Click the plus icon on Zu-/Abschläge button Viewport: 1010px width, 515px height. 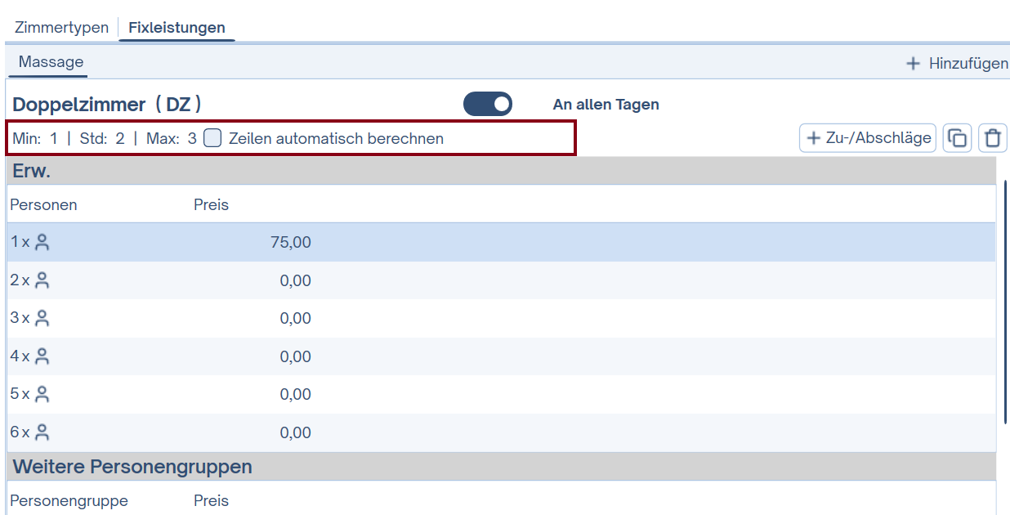[x=812, y=137]
